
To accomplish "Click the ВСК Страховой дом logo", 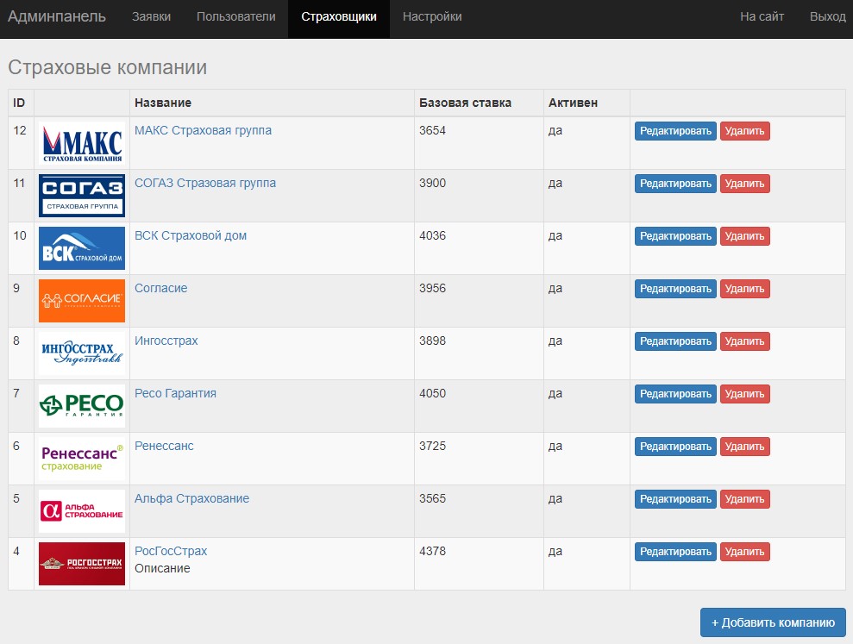I will (82, 248).
